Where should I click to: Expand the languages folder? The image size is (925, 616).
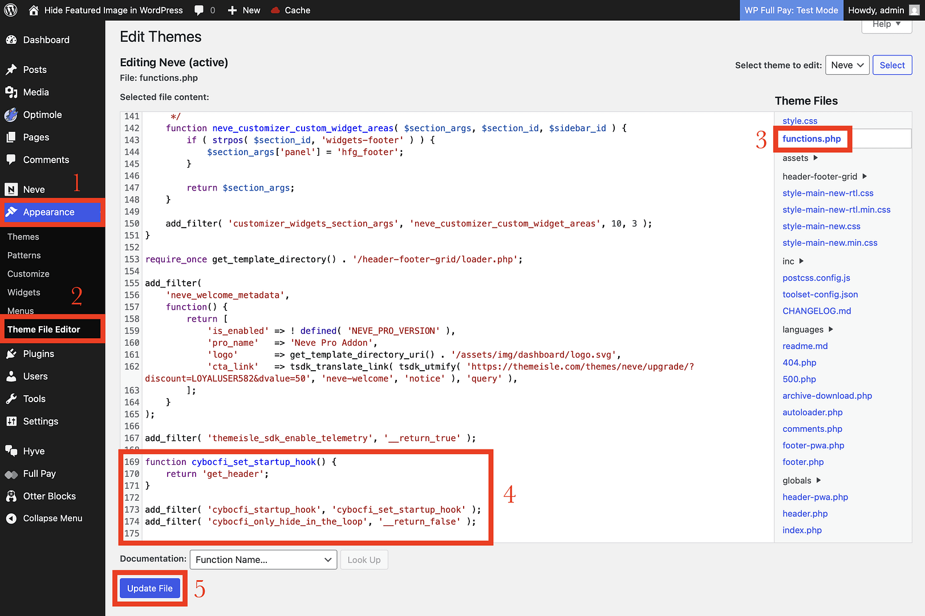point(808,330)
